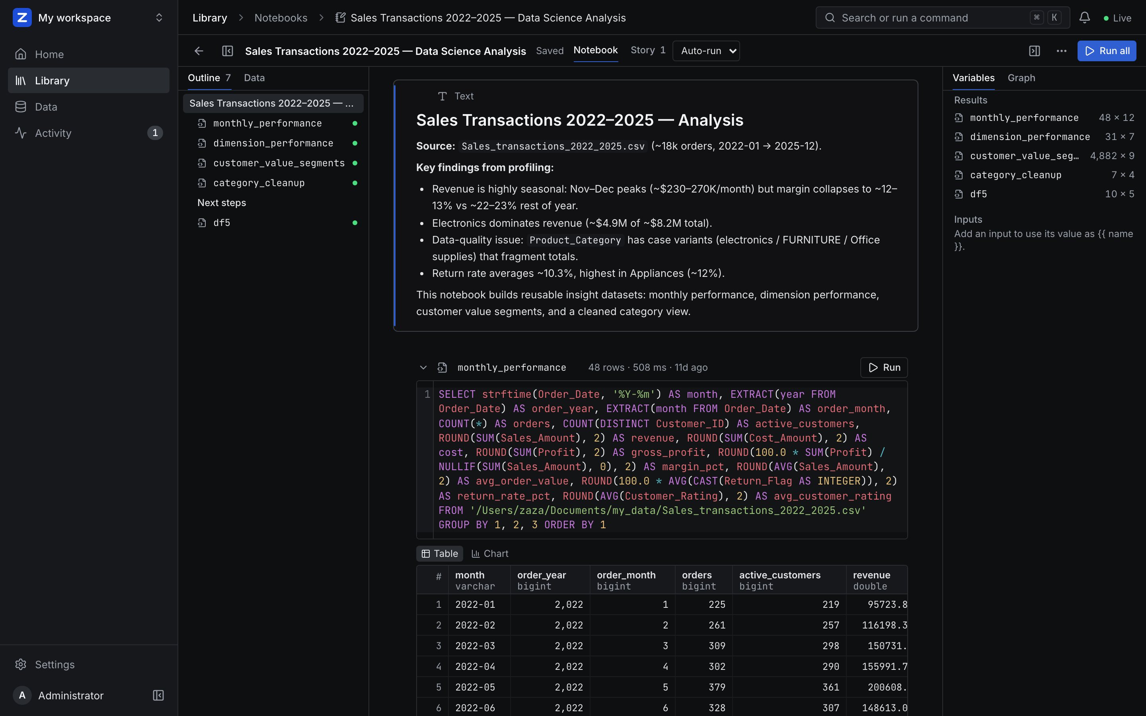Open the Auto-run dropdown

pos(706,51)
